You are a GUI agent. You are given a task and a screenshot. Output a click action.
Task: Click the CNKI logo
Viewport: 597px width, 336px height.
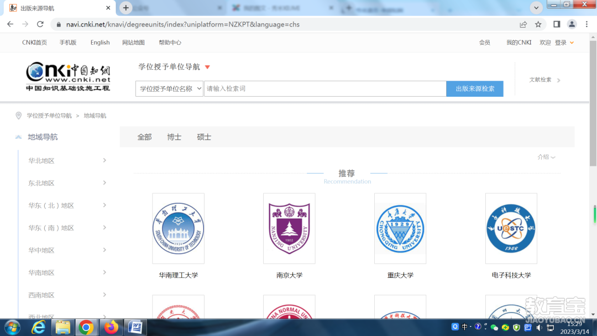point(68,76)
